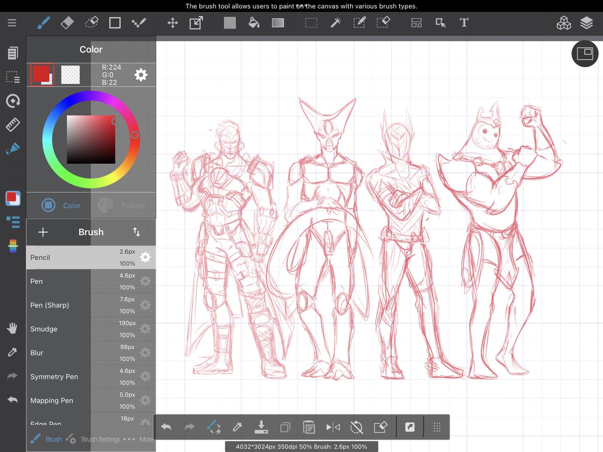Open the canvas navigator window
The image size is (603, 452).
[585, 53]
